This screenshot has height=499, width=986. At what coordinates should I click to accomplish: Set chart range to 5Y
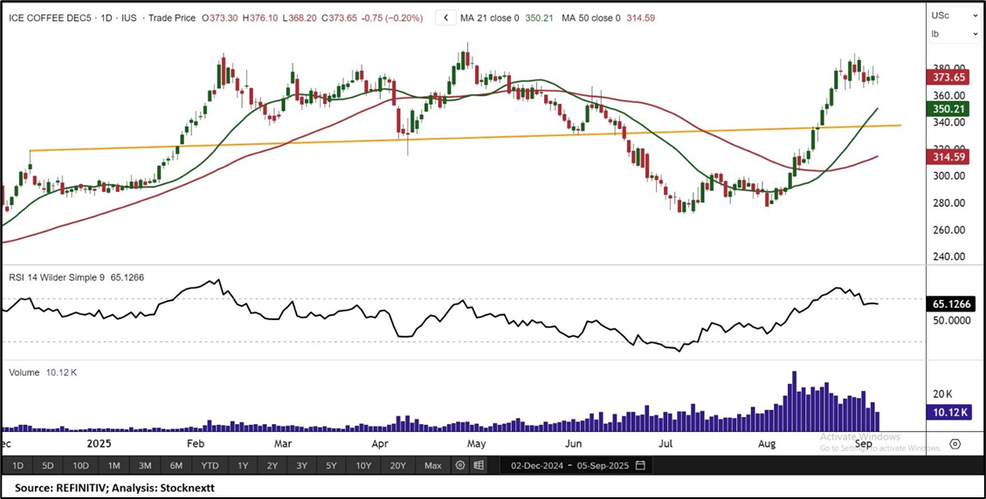click(x=331, y=466)
